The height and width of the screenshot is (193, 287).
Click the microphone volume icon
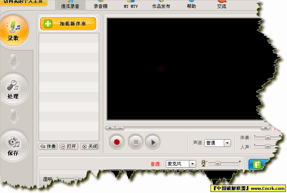204,163
